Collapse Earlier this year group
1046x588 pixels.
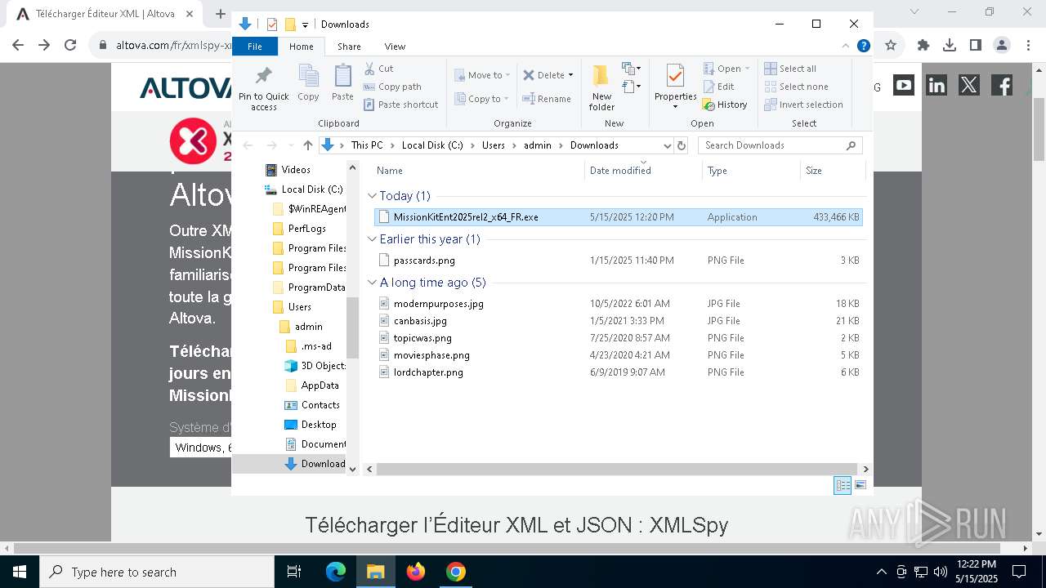(x=372, y=239)
